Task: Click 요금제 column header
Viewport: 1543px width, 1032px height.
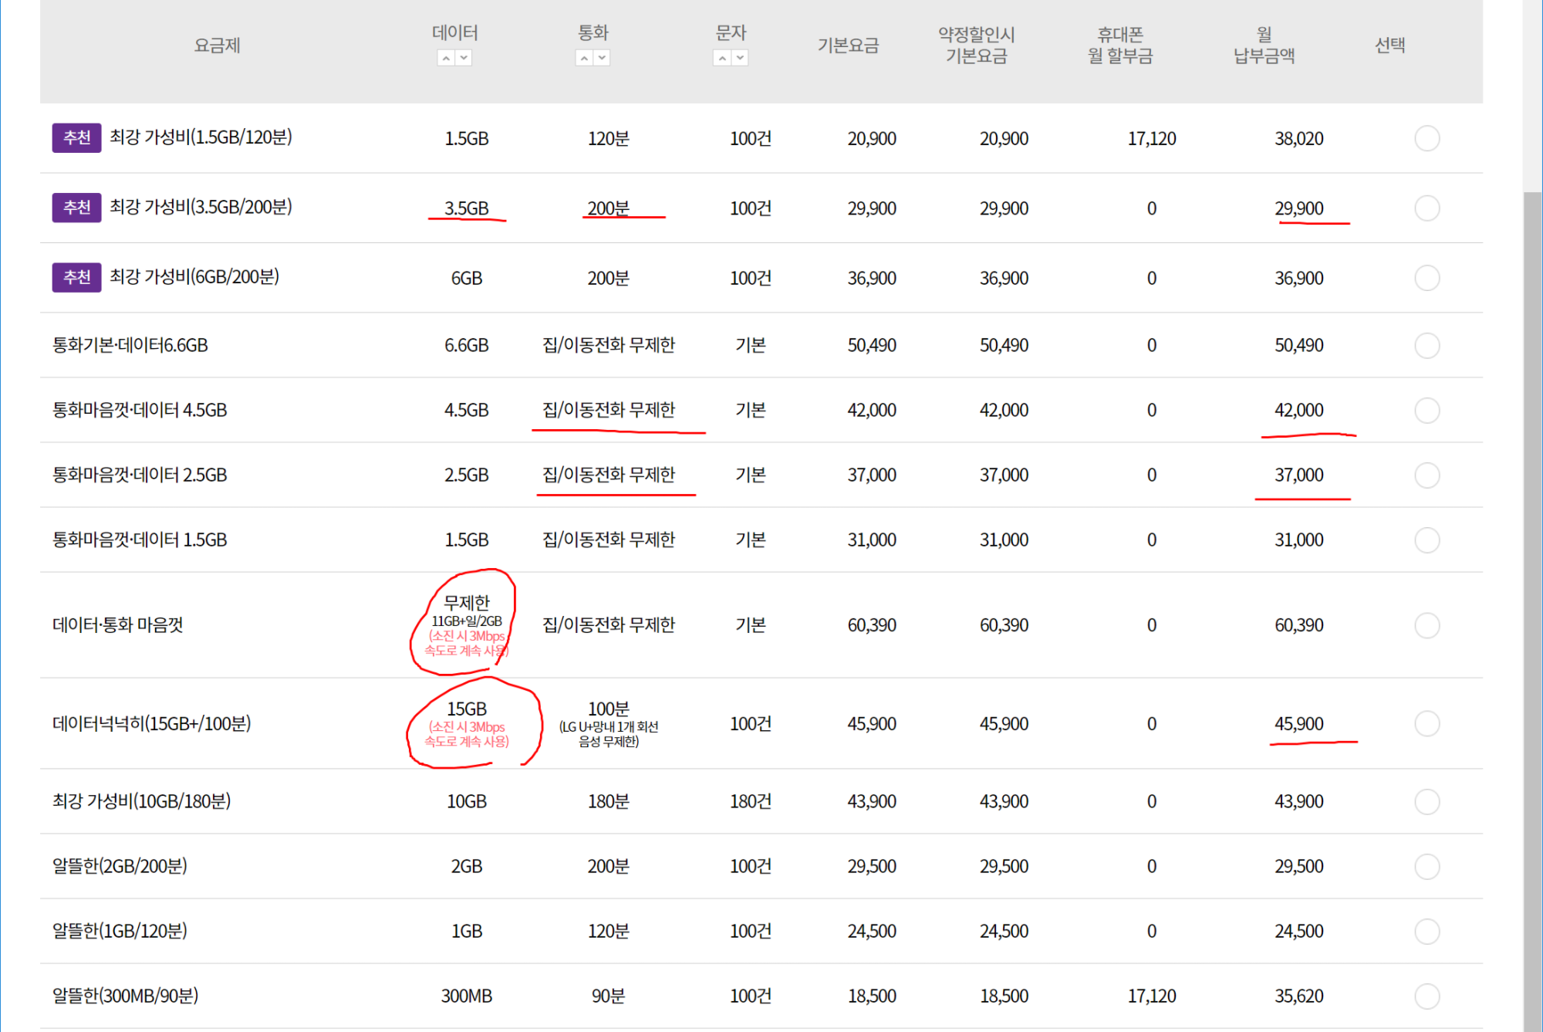Action: pos(217,46)
